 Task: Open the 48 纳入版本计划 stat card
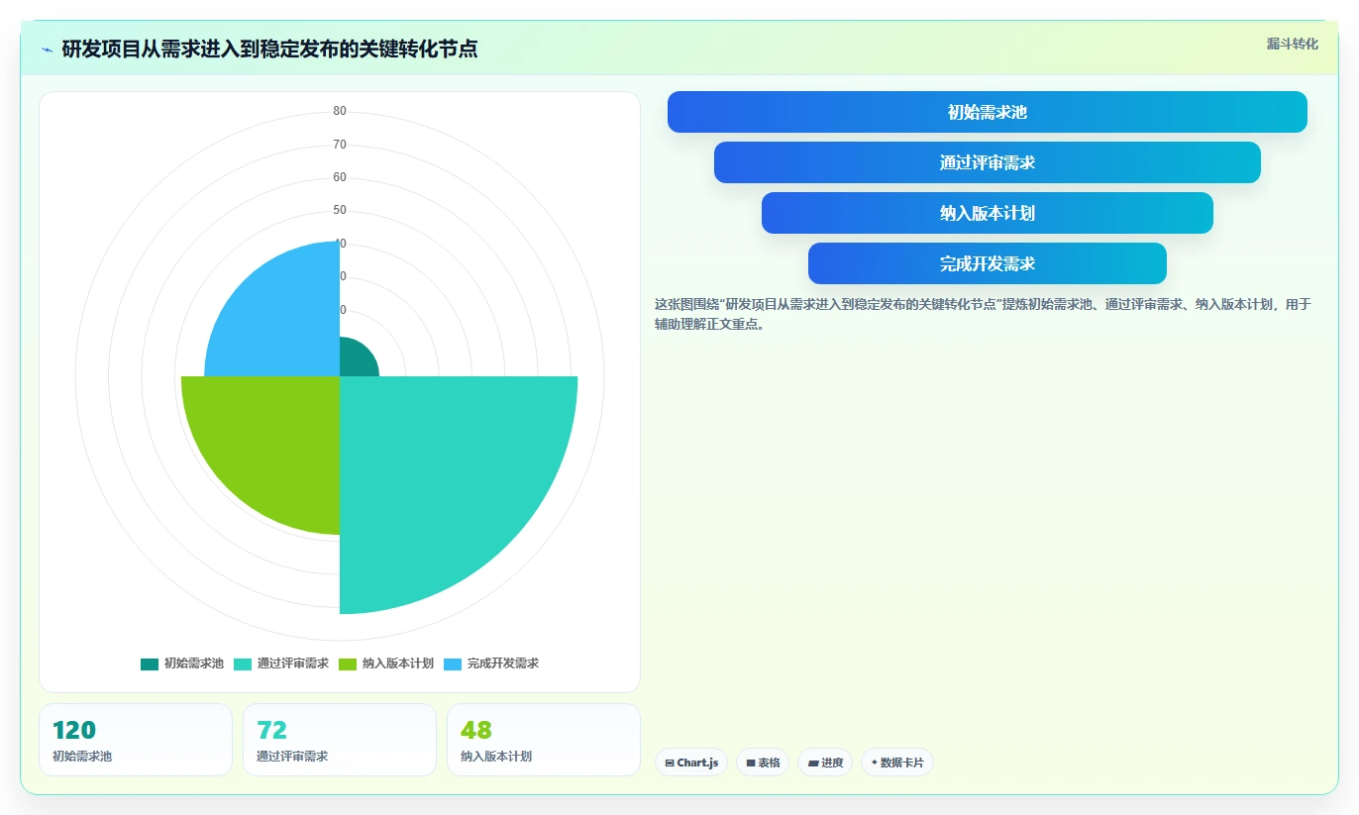pyautogui.click(x=544, y=740)
